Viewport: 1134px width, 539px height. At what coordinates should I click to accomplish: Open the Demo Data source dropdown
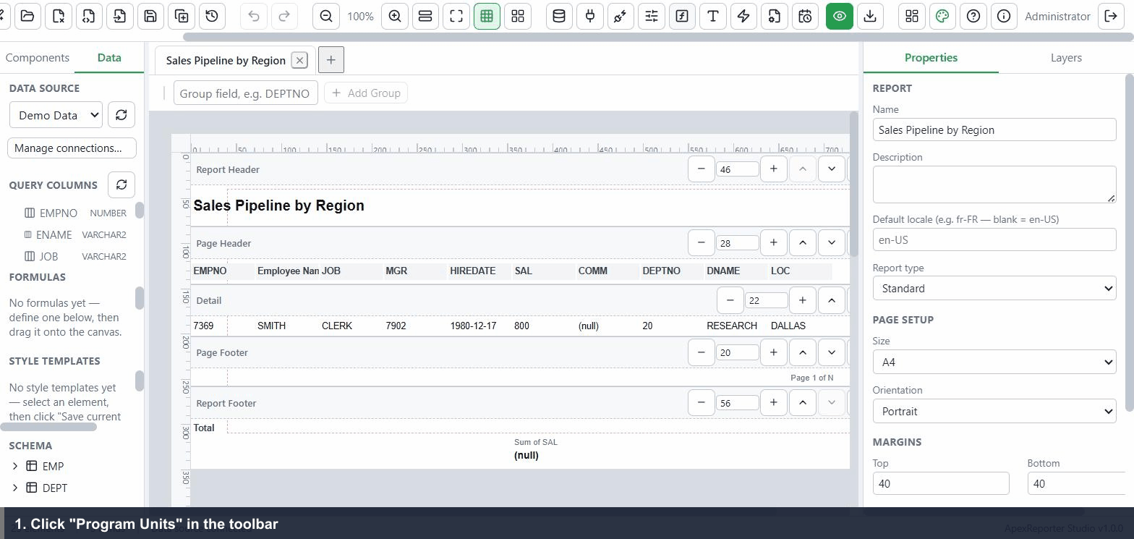pos(56,115)
